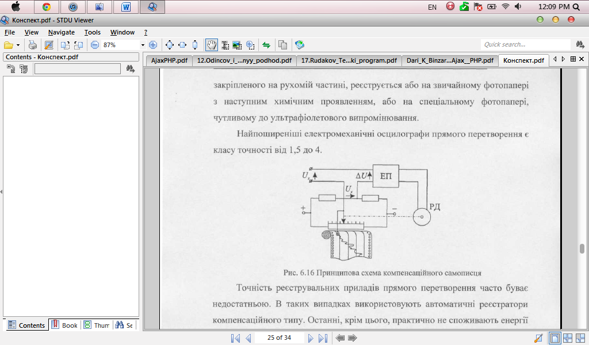Select the Конспект.pdf tab
Viewport: 589px width, 345px height.
[523, 60]
